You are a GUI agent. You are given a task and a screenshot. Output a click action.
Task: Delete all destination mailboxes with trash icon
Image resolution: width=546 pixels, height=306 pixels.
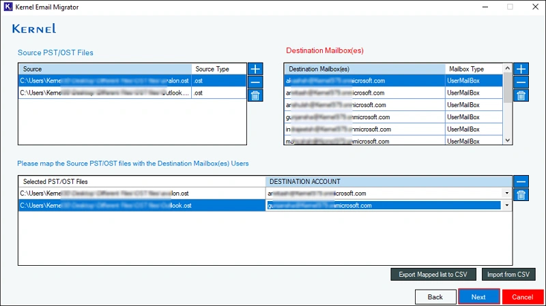point(521,95)
